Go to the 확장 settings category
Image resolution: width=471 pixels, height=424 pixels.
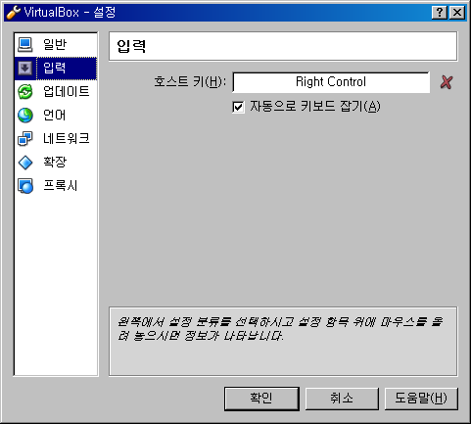[x=56, y=163]
